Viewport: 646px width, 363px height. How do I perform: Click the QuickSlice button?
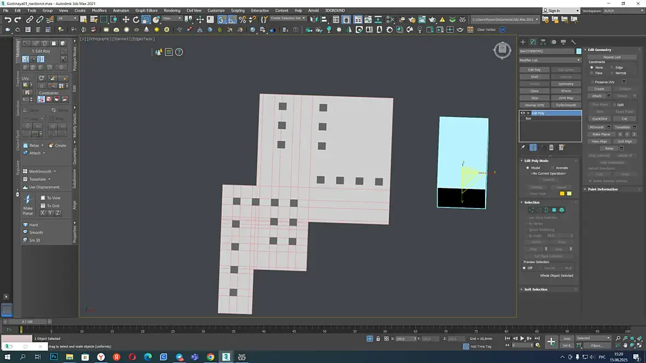pos(599,118)
